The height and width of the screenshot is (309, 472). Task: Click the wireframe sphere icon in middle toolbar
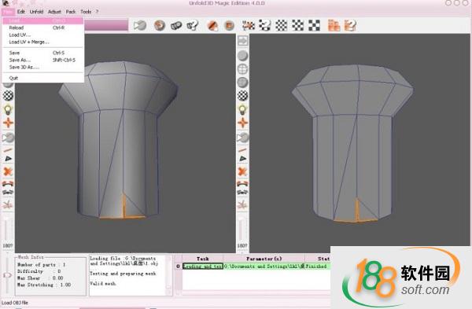point(242,69)
